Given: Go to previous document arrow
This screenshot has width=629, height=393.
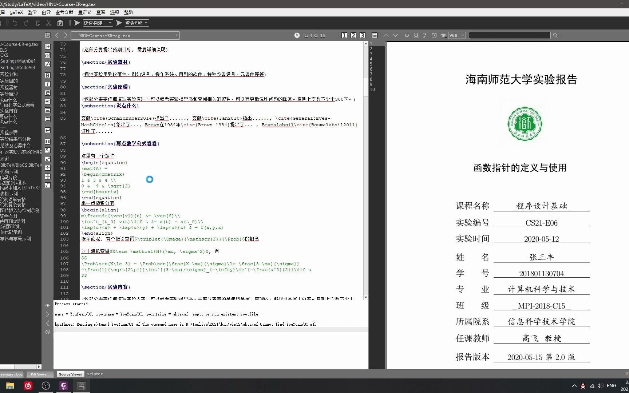Looking at the screenshot, I should (57, 35).
